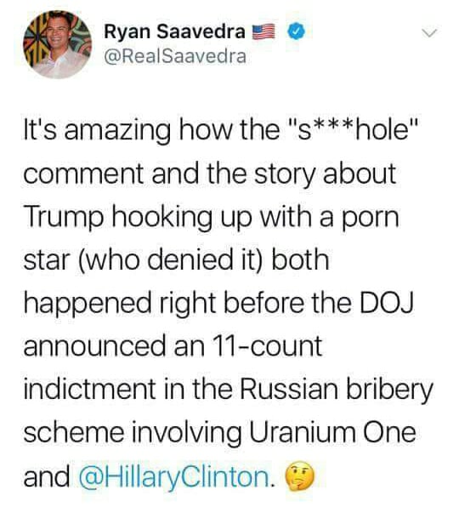The width and height of the screenshot is (459, 507).
Task: Click the blue verified checkmark badge
Action: 296,32
